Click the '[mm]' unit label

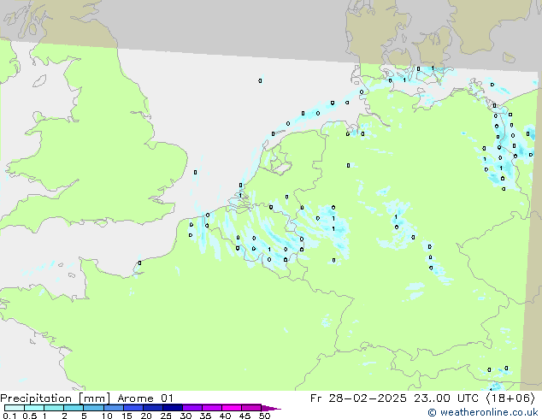point(95,398)
